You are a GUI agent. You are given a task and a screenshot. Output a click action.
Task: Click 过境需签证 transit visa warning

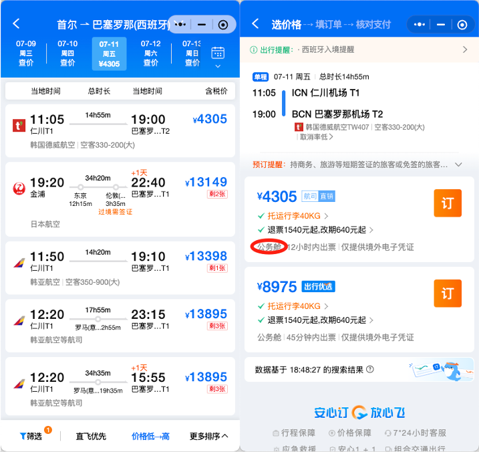[115, 212]
